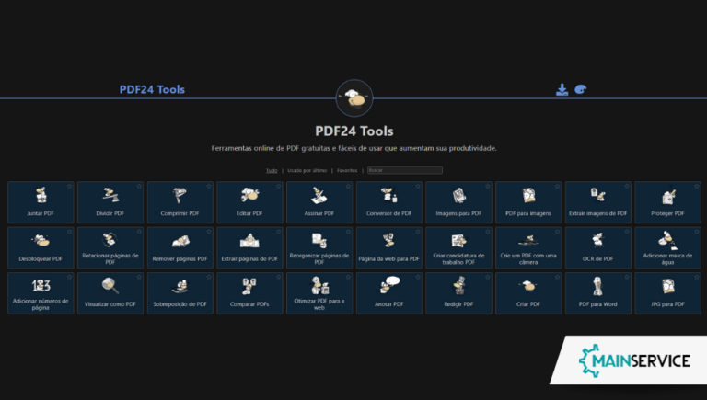
Task: Switch to Usado por último filter
Action: pos(307,170)
